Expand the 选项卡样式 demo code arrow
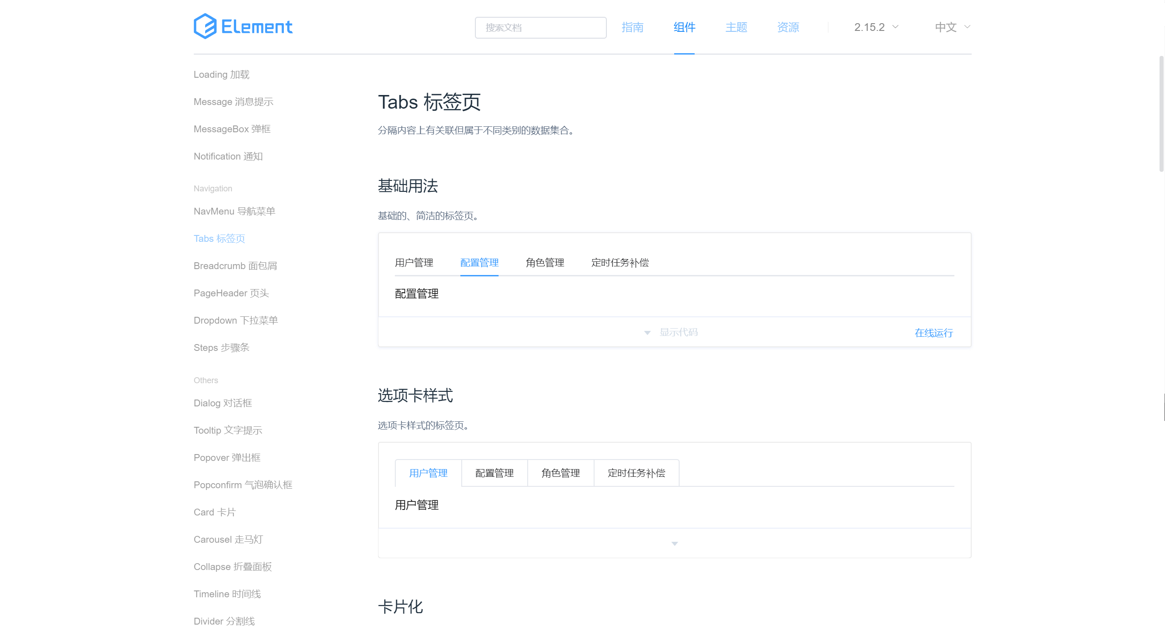The width and height of the screenshot is (1165, 630). click(x=675, y=544)
